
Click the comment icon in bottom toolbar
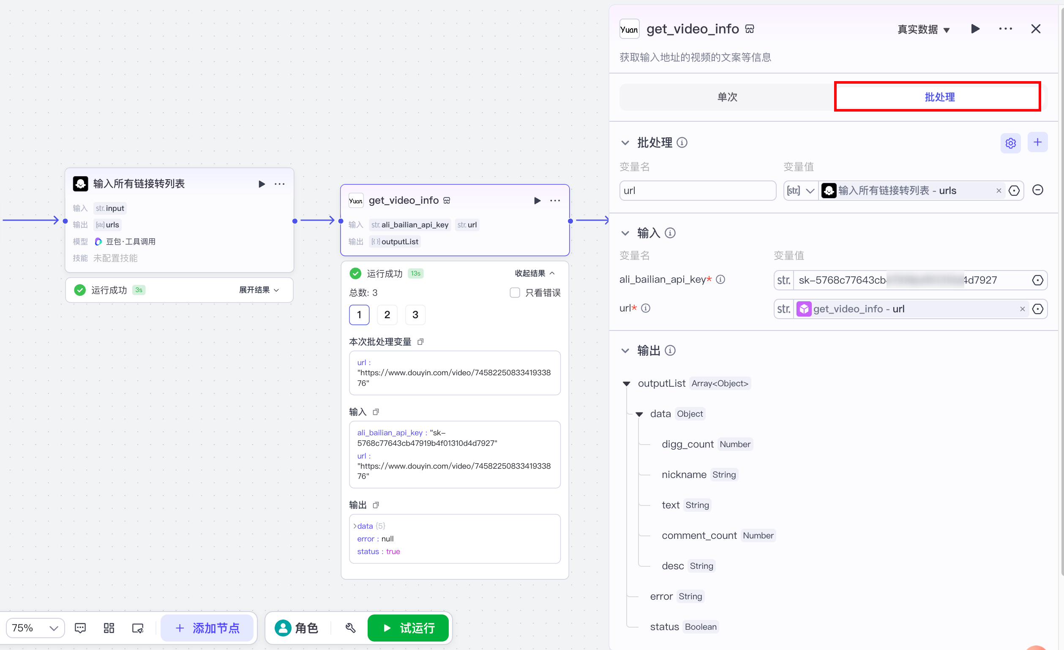80,628
